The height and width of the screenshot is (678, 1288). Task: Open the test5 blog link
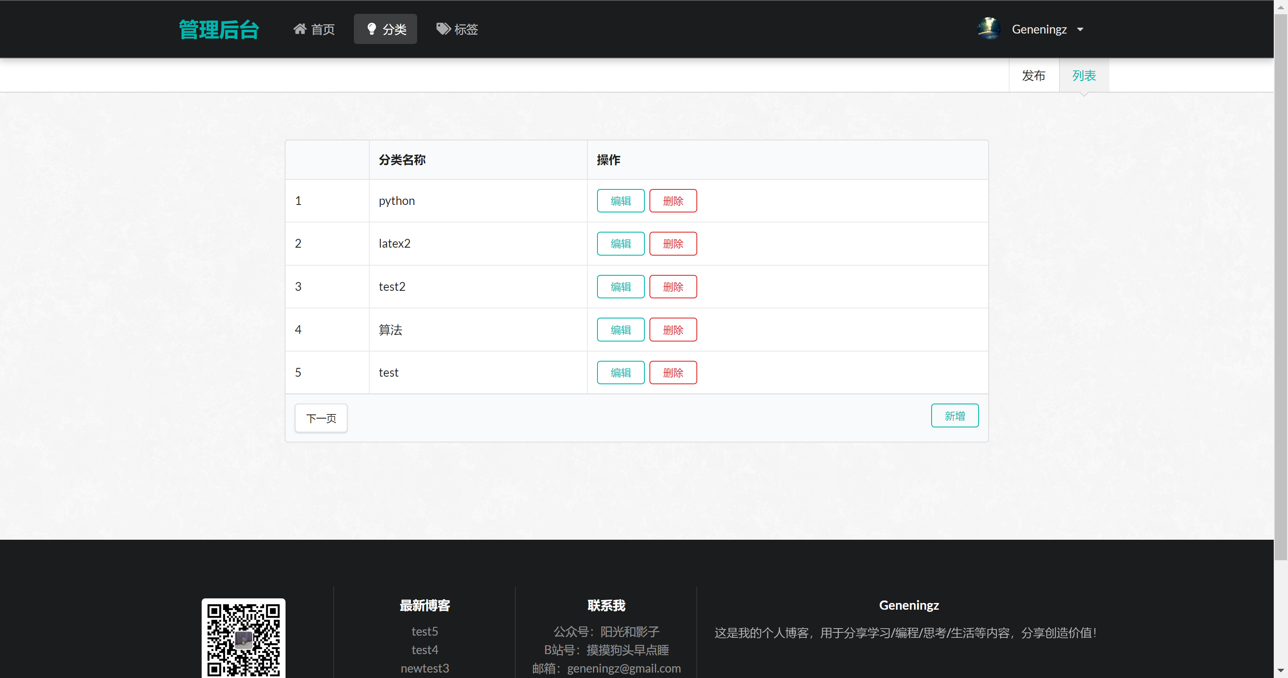(424, 631)
